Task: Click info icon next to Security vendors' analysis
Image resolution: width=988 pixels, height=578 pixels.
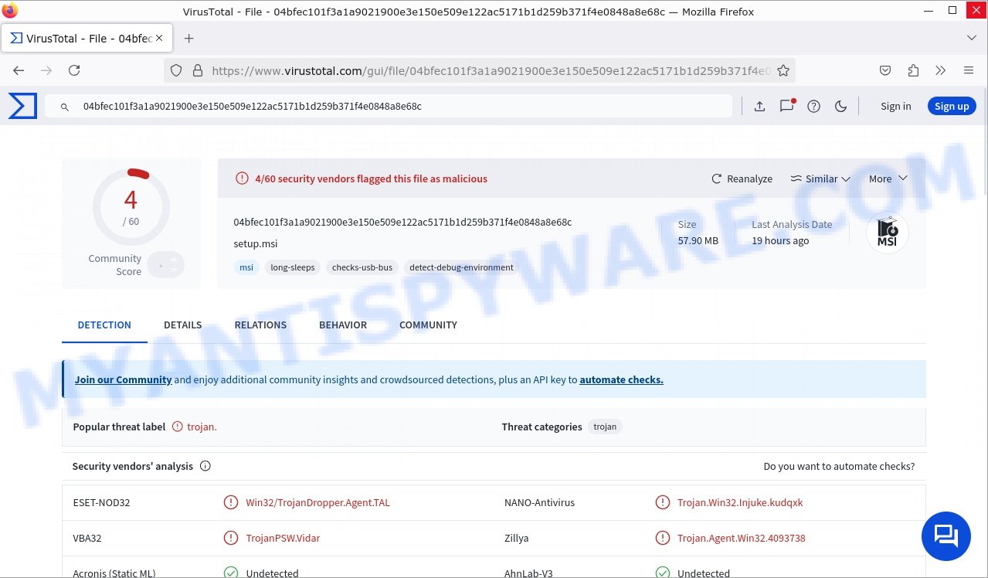Action: coord(205,466)
